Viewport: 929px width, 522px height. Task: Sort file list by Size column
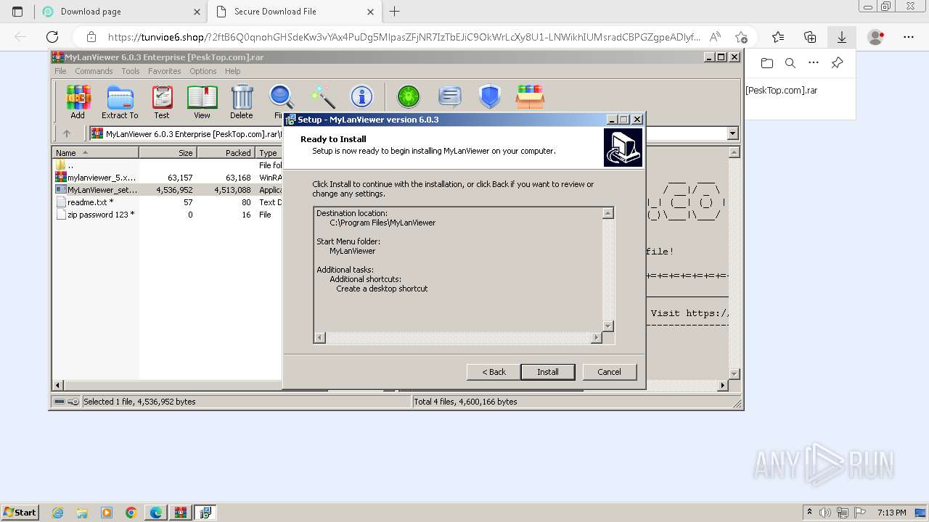point(168,152)
